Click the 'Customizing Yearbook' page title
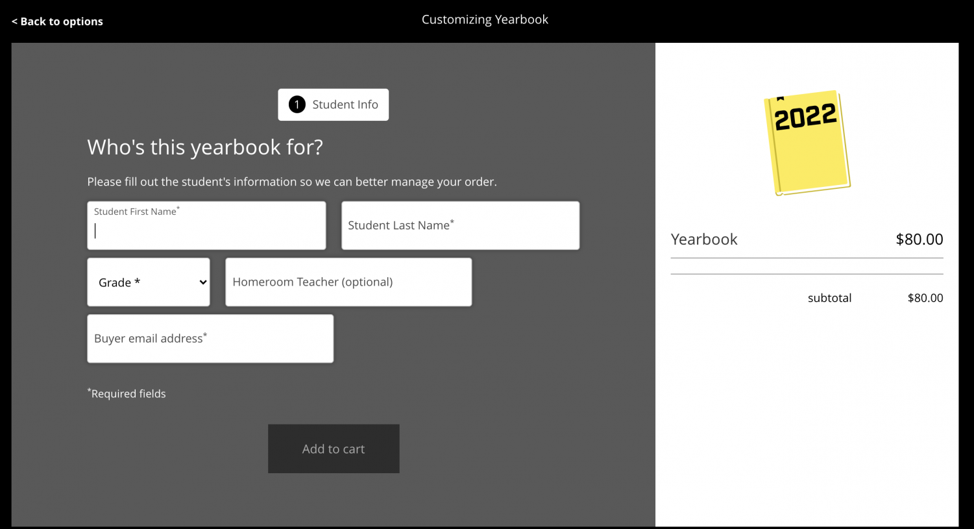The image size is (974, 529). [485, 19]
